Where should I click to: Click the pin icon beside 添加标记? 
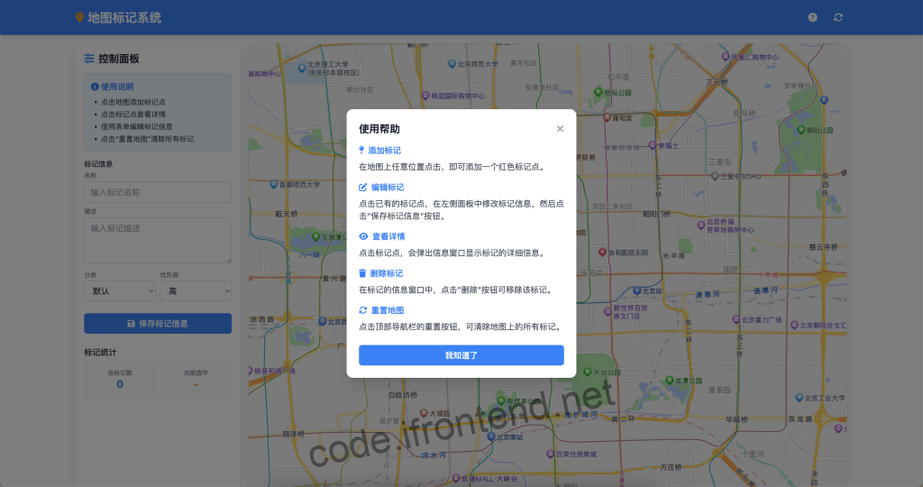coord(362,151)
